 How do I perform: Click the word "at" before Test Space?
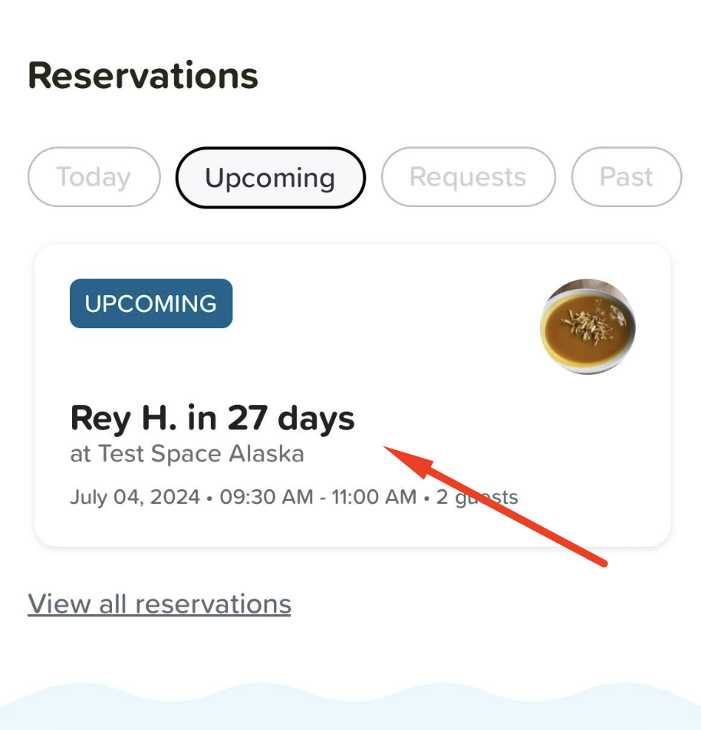pyautogui.click(x=81, y=454)
